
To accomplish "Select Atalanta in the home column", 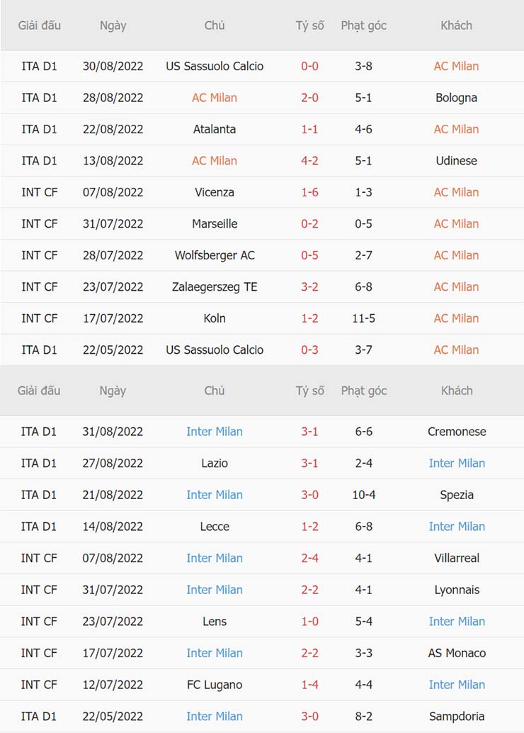I will point(215,129).
